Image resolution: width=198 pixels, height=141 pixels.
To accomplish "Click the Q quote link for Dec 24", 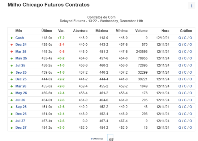I will 180,45.
